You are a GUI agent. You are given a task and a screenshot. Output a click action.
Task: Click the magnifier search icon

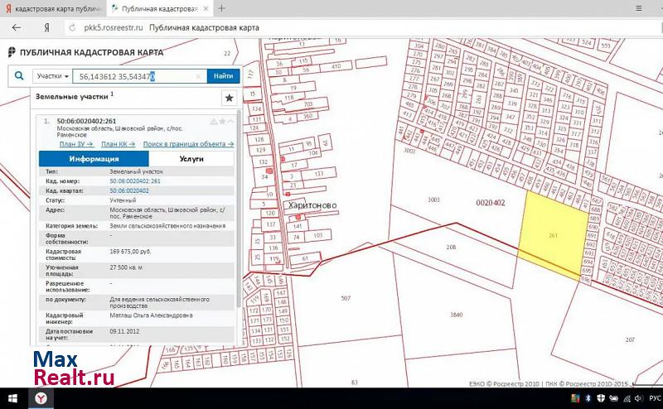[18, 75]
